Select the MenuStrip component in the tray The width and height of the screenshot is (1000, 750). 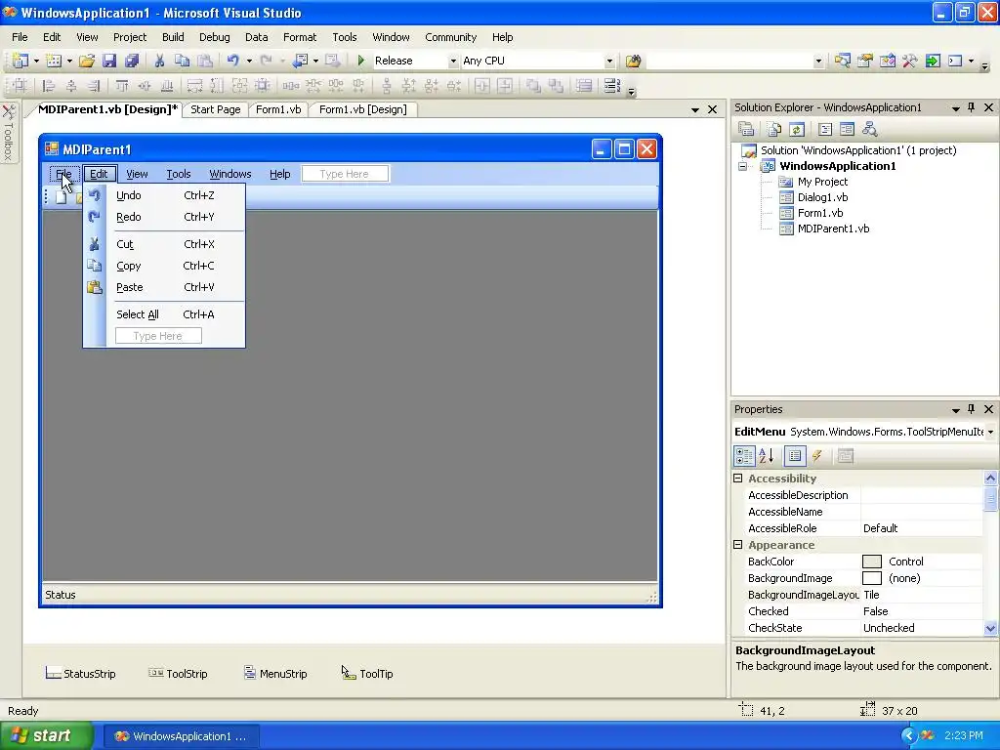coord(275,674)
